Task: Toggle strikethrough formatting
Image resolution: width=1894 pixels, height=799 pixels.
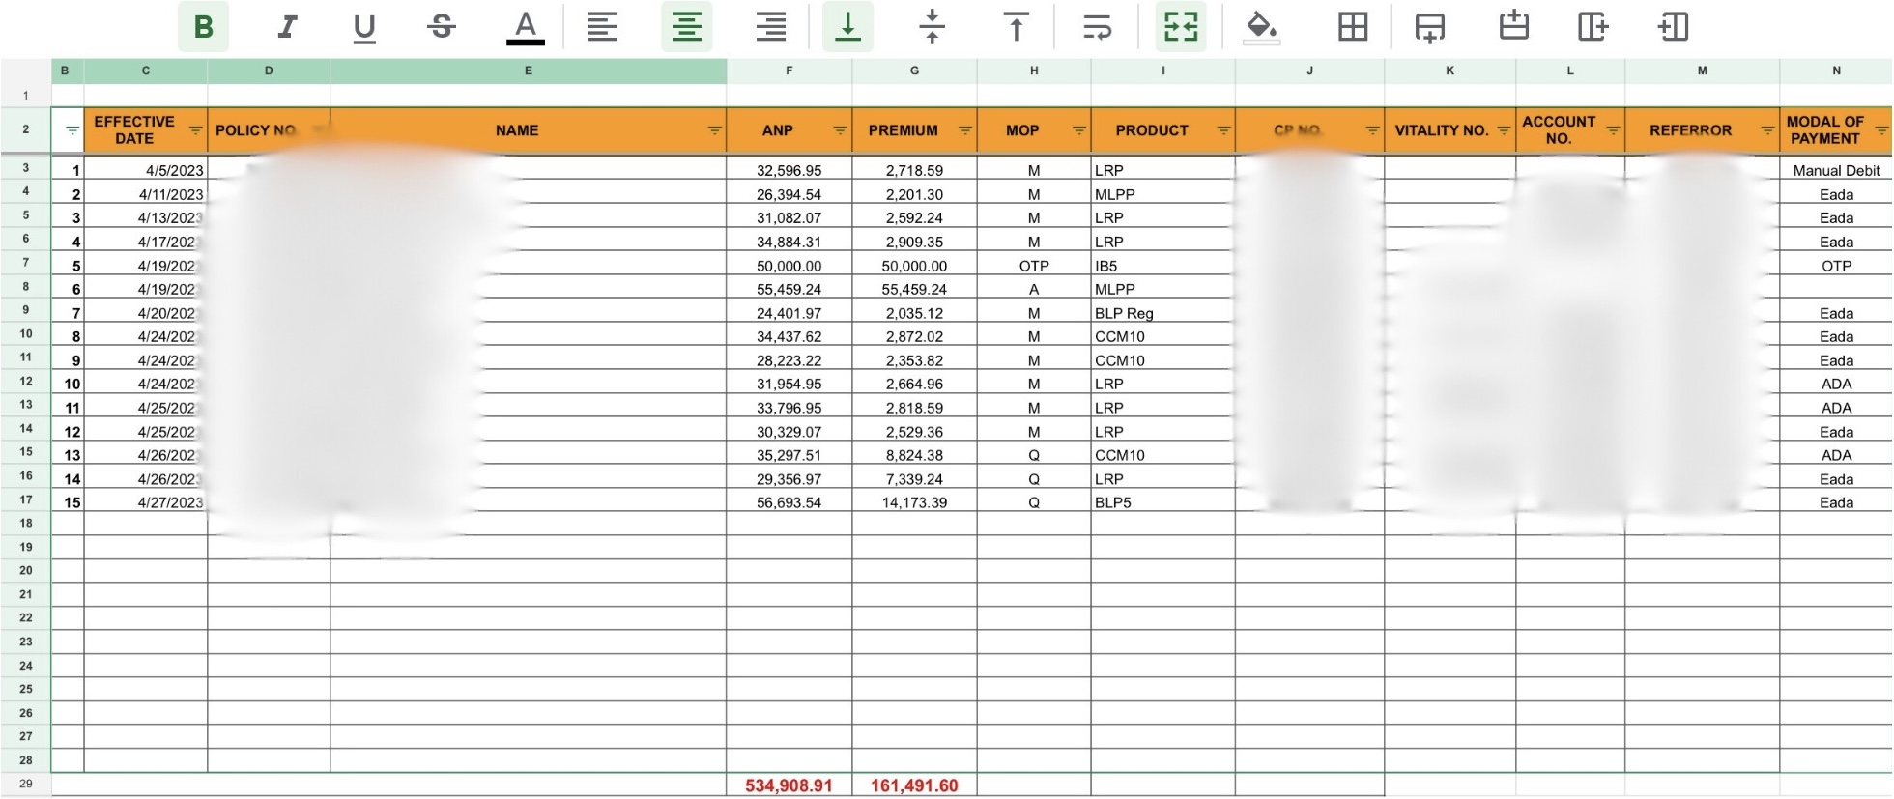Action: tap(442, 26)
